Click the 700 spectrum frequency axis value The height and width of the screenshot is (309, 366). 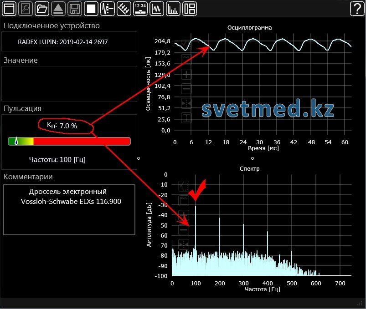[x=340, y=284]
